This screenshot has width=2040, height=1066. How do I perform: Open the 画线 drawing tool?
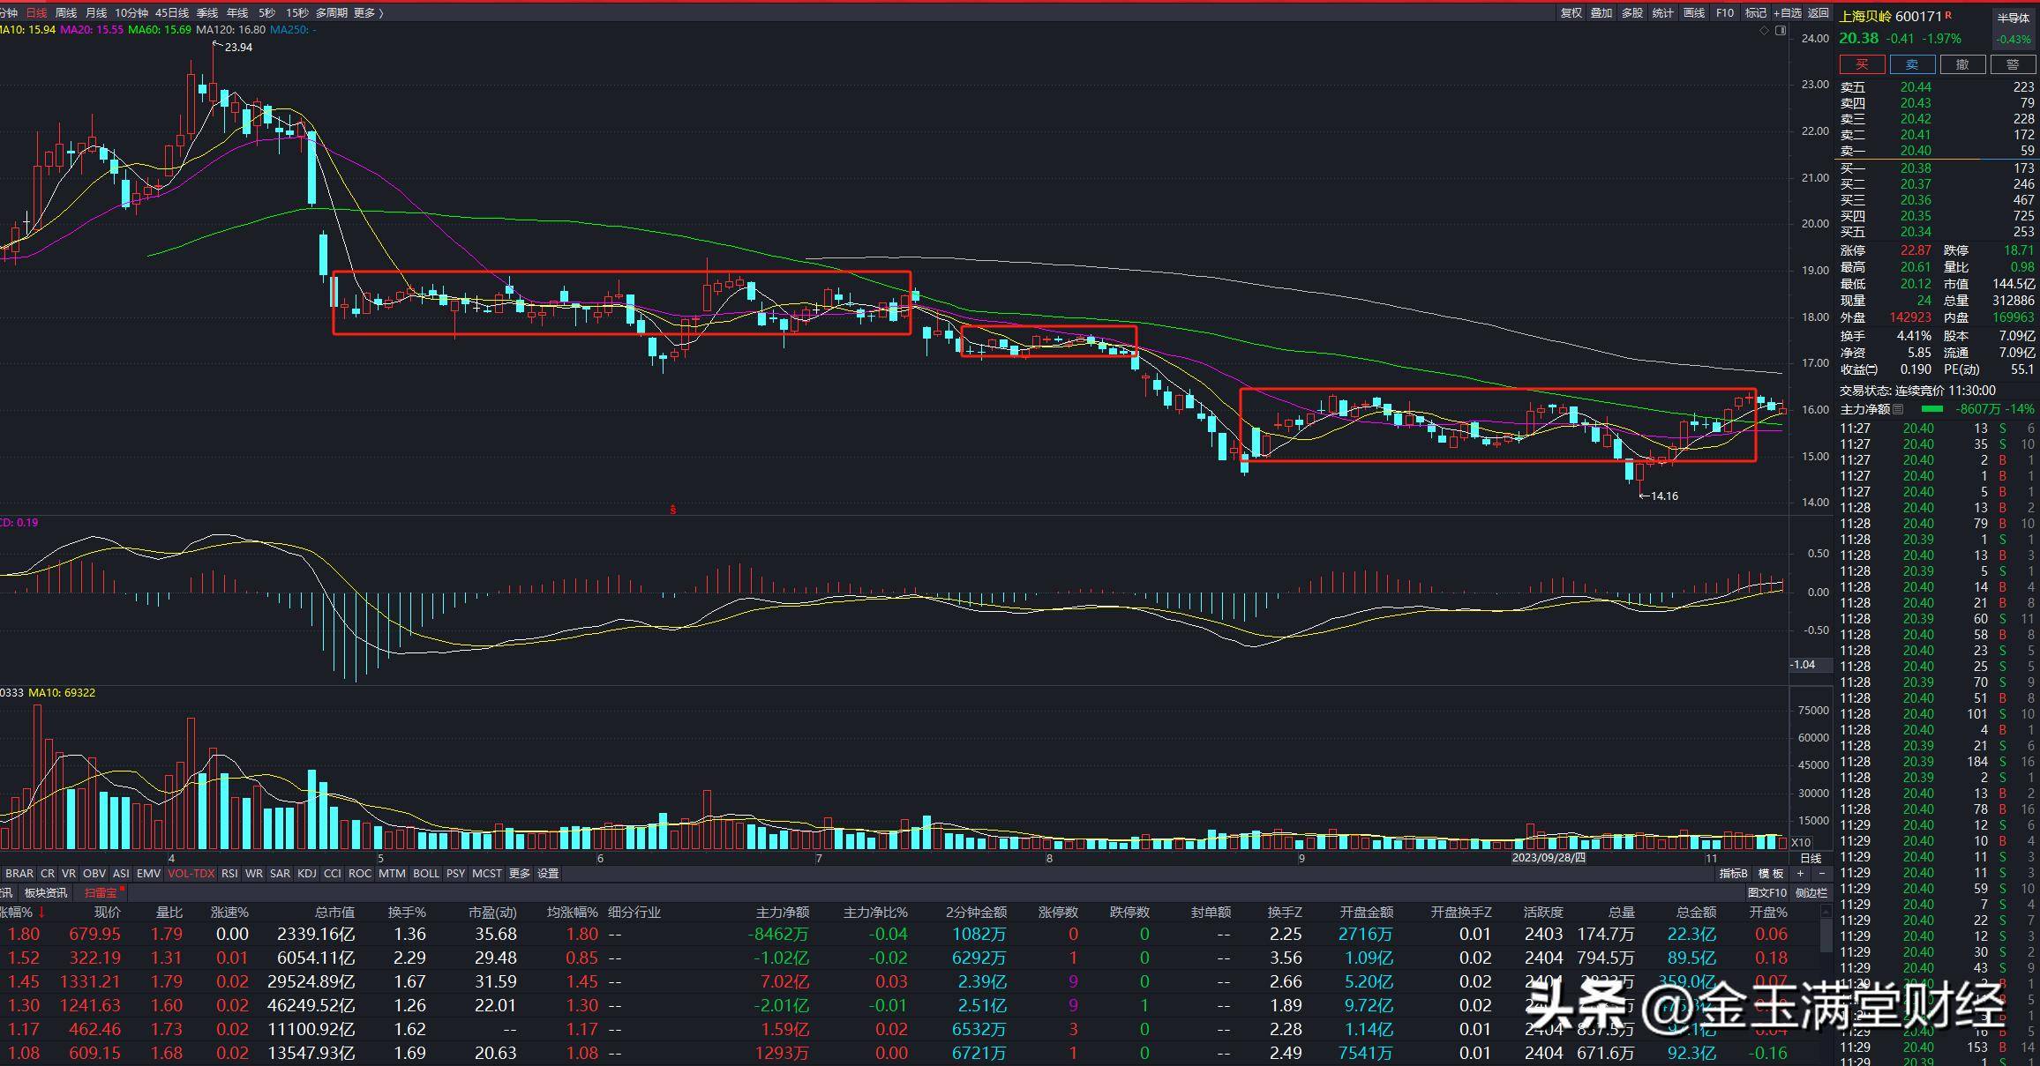(1694, 13)
